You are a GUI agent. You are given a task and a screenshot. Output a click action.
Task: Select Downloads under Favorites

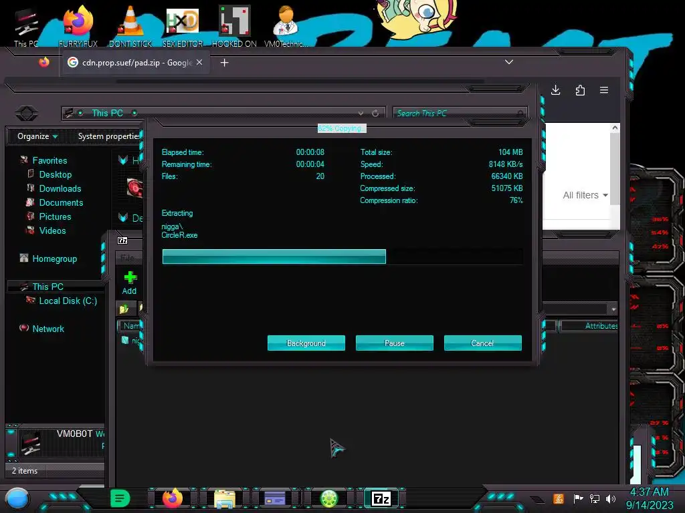pos(60,188)
